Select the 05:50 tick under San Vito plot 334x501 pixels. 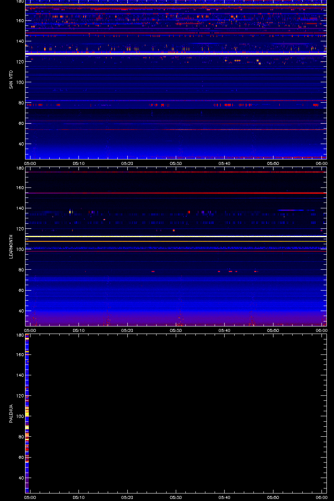pyautogui.click(x=273, y=163)
